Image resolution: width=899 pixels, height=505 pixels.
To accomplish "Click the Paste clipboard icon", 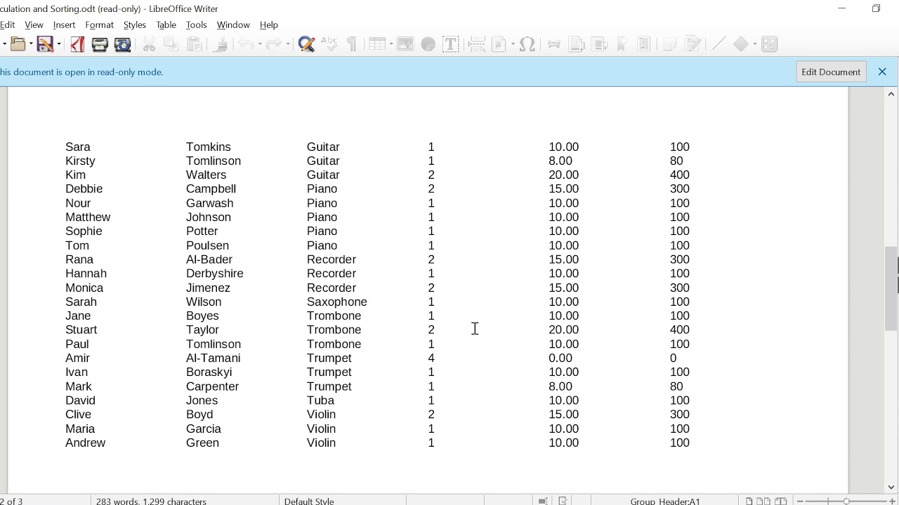I will 195,44.
